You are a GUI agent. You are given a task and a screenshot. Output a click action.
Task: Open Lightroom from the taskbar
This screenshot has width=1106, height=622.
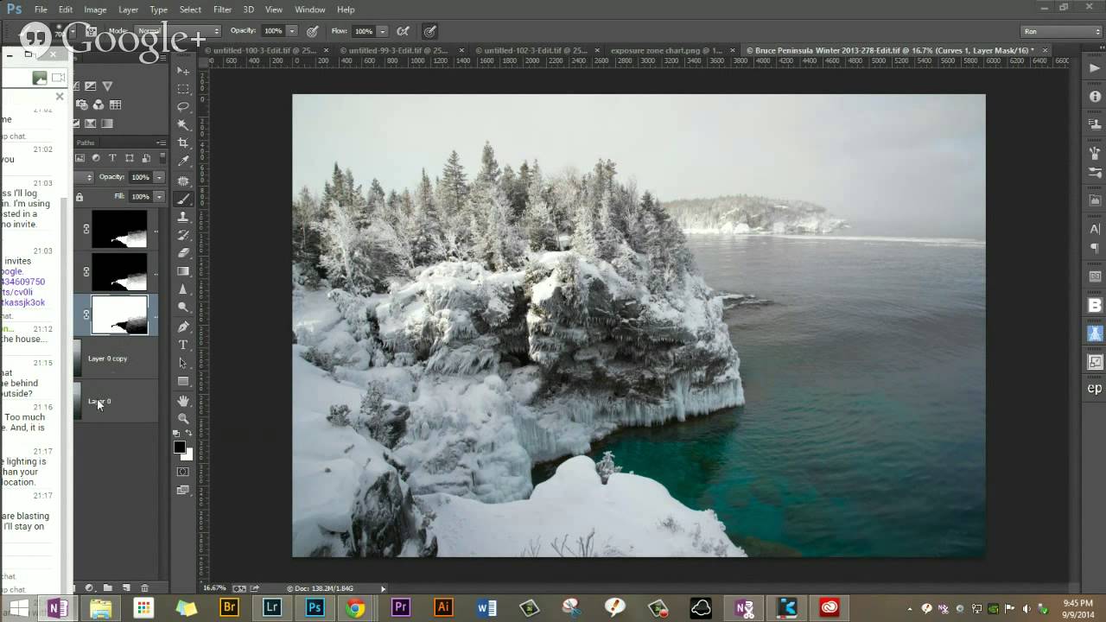pos(272,607)
